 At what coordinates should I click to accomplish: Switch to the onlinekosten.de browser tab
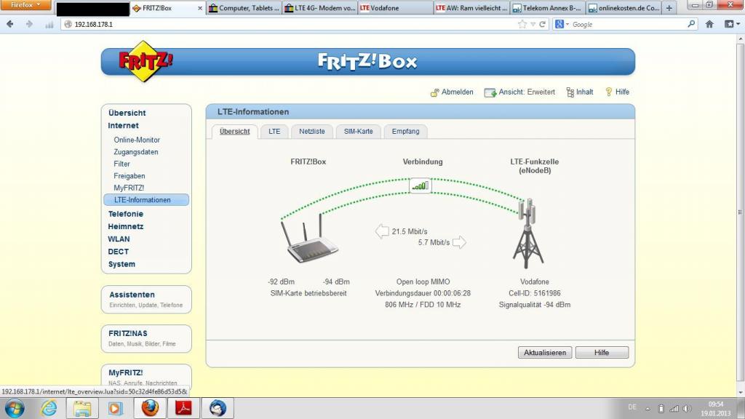point(624,8)
